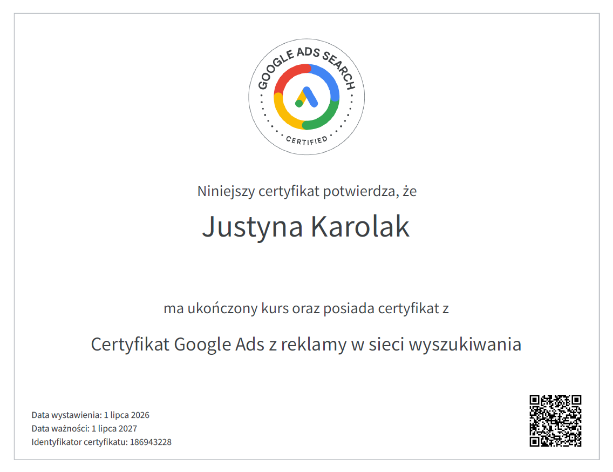Click 'Niniejszy certyfikat potwierdza, że' line
613x472 pixels.
click(x=307, y=191)
